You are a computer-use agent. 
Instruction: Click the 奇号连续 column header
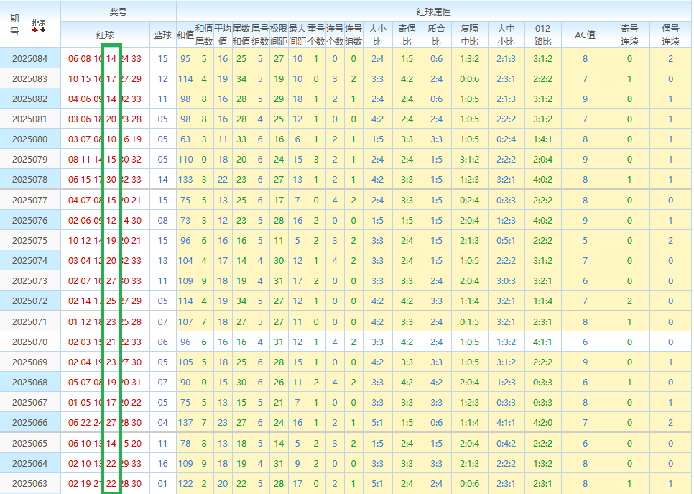coord(629,35)
